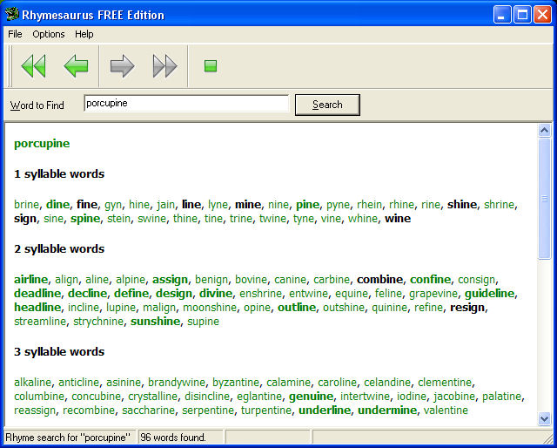Click the word "sunshine"
The height and width of the screenshot is (448, 557).
(155, 322)
